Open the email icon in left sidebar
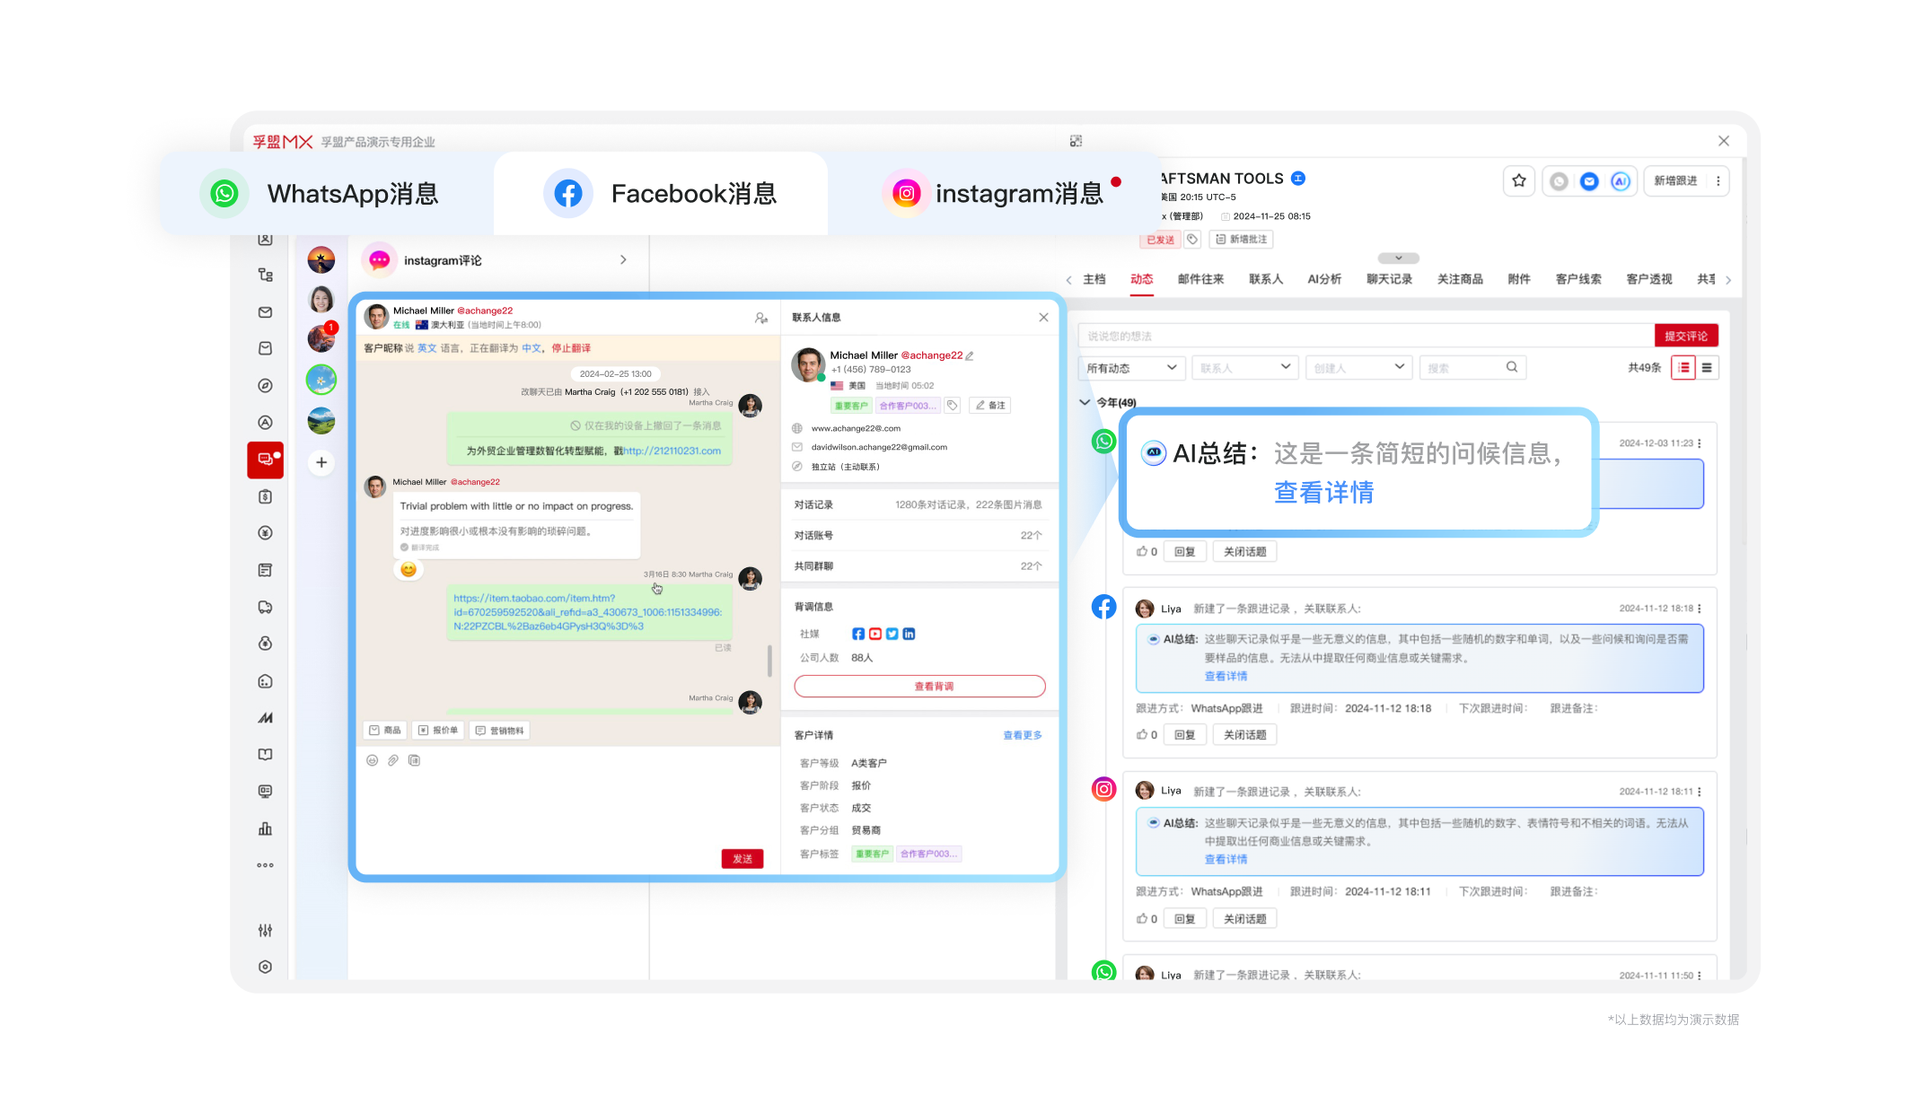1907x1104 pixels. (265, 312)
